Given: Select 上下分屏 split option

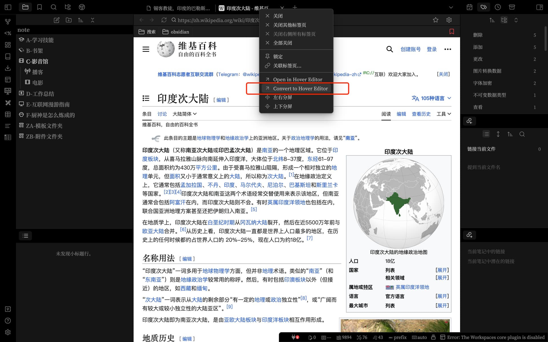Looking at the screenshot, I should pos(296,107).
